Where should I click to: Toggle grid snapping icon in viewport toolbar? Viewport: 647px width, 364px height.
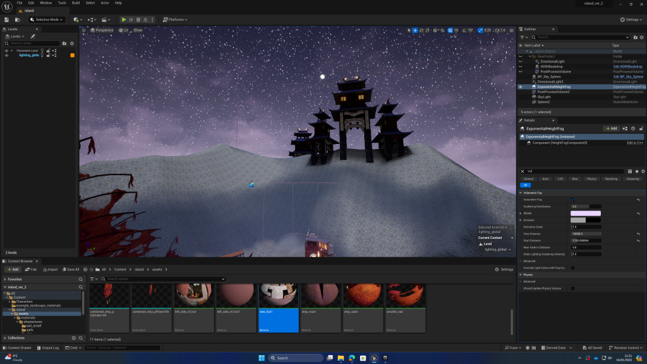(x=450, y=30)
